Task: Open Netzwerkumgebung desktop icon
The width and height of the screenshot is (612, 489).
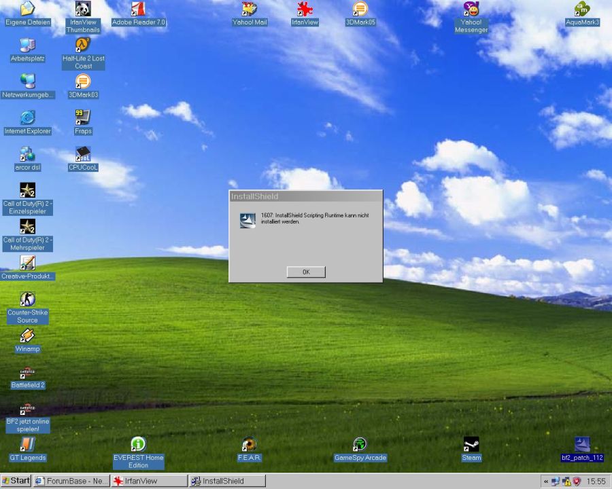Action: (x=27, y=86)
